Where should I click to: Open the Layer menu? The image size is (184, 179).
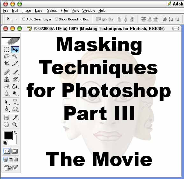[39, 11]
